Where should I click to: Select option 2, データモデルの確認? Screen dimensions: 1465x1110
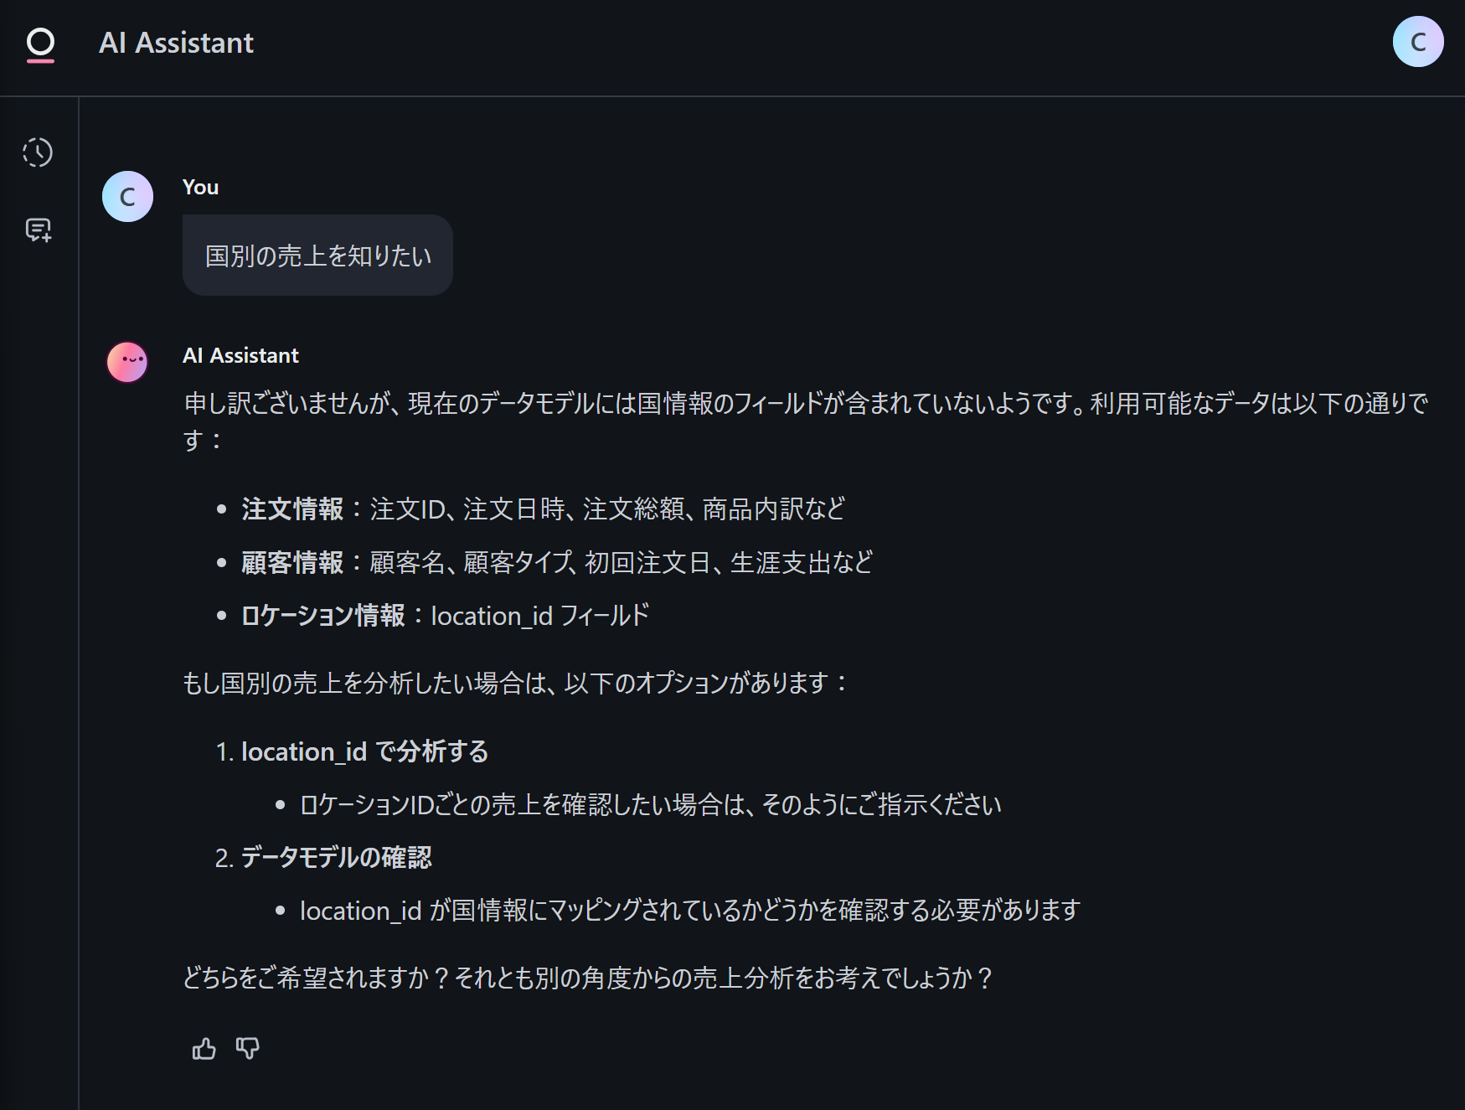336,857
